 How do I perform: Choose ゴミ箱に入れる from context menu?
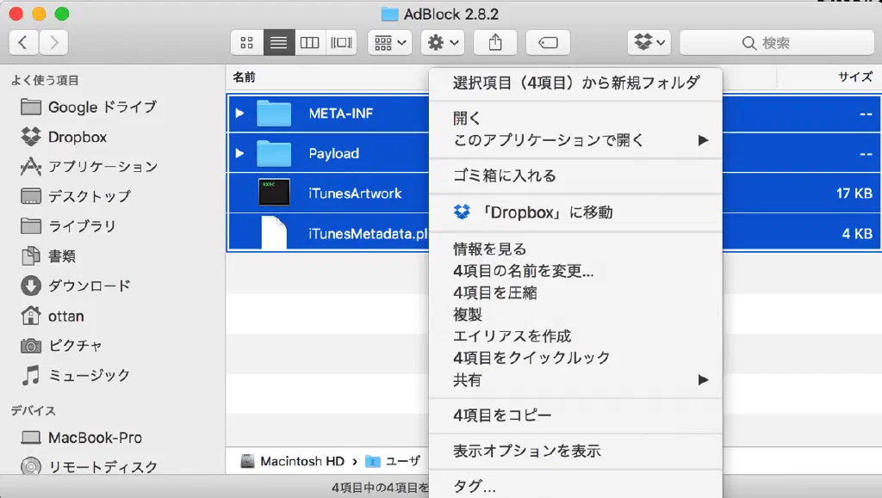505,175
